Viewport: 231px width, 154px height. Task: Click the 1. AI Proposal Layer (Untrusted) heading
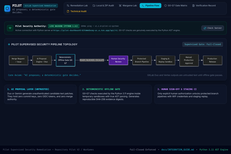click(28, 89)
